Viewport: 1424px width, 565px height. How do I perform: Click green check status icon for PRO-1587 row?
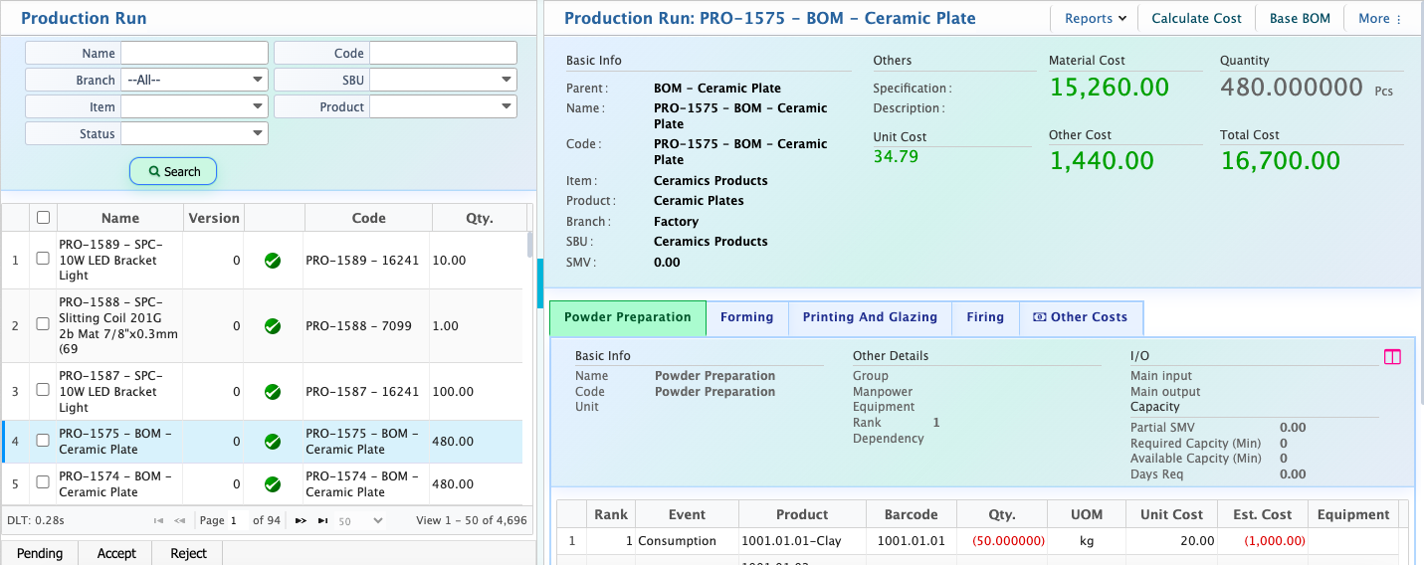(x=273, y=392)
